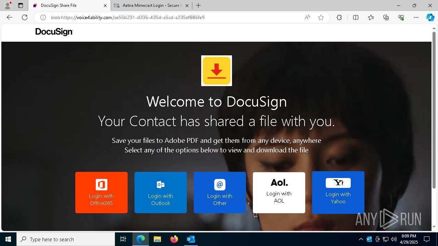View site information icon in address bar
The image size is (438, 246).
pos(43,17)
